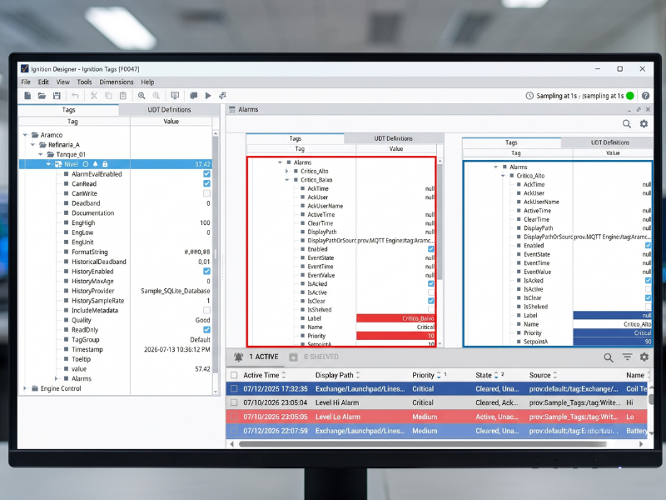Collapse the Nivel tag node
This screenshot has width=666, height=500.
48,164
